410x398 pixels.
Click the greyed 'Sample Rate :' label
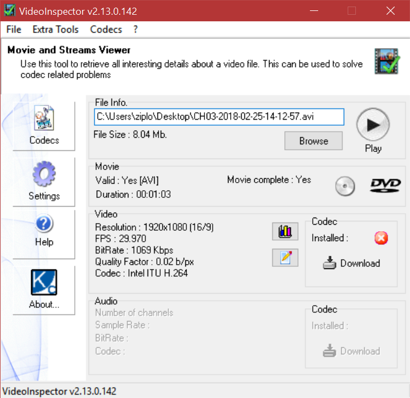(122, 325)
